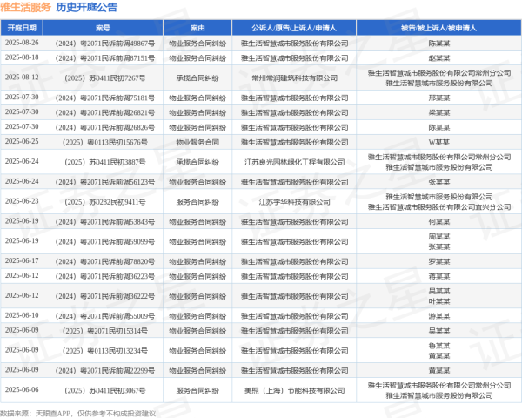Click defendant 陈某某 in the 49867号 row

click(x=439, y=44)
